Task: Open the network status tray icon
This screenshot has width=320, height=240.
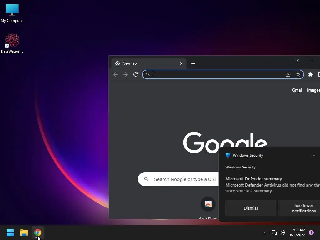Action: tap(274, 232)
